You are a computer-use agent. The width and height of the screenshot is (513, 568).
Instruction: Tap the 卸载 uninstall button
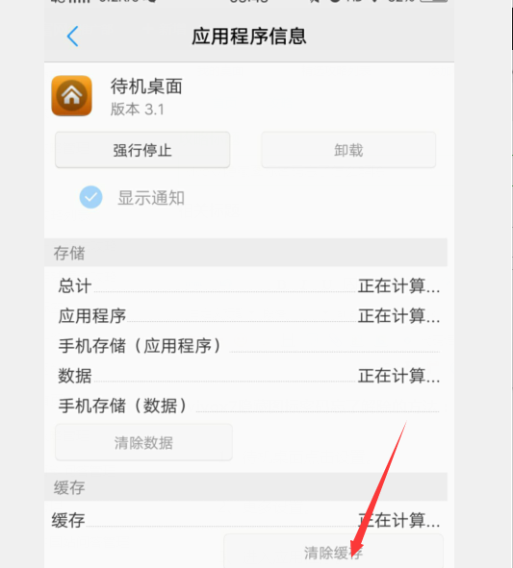(x=348, y=150)
